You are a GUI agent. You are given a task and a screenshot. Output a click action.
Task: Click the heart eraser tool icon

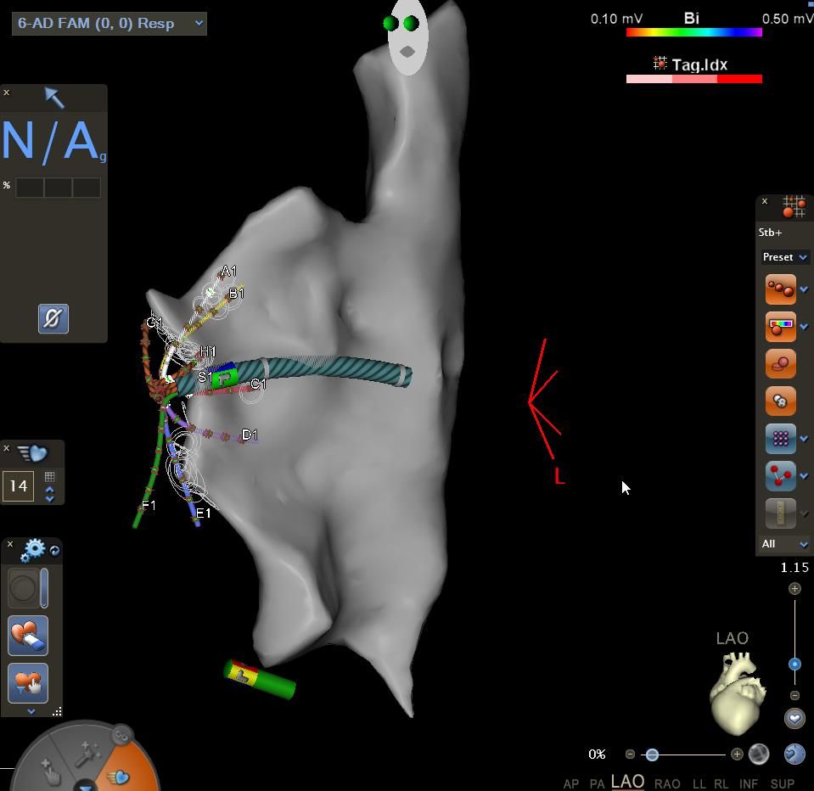pyautogui.click(x=28, y=636)
